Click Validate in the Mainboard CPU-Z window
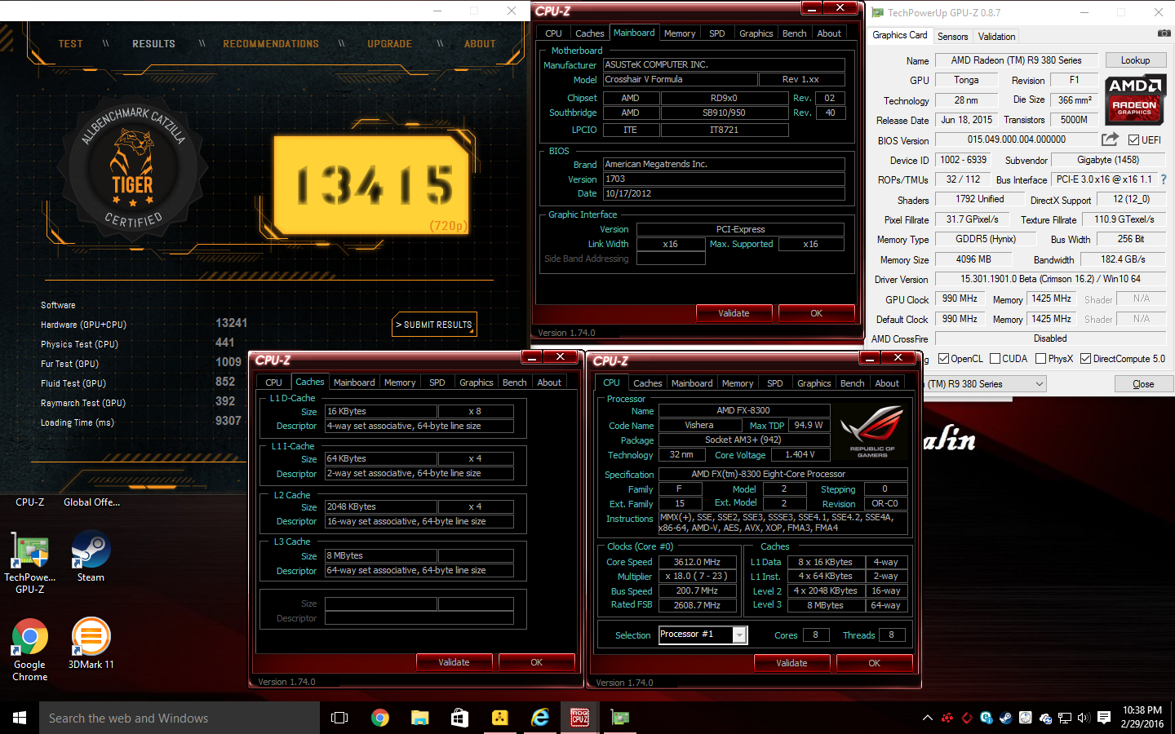1175x734 pixels. [x=734, y=313]
